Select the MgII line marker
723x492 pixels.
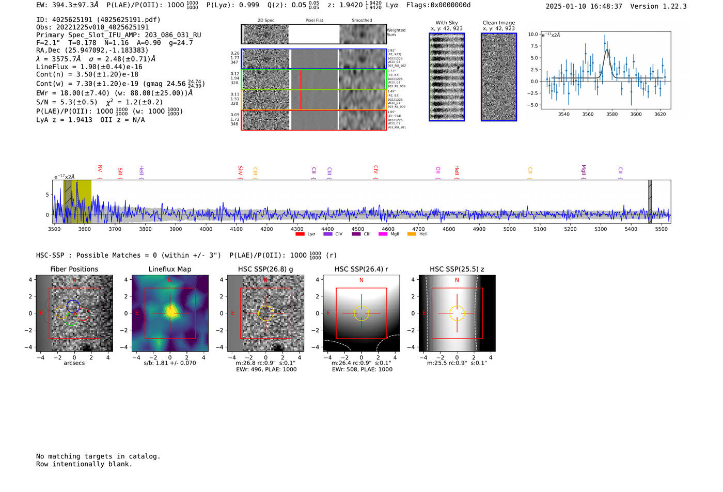584,172
